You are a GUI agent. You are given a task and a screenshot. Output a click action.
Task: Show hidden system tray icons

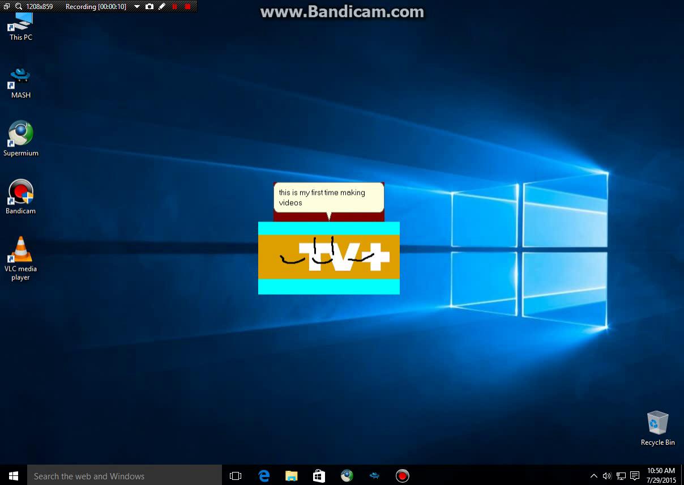coord(593,476)
